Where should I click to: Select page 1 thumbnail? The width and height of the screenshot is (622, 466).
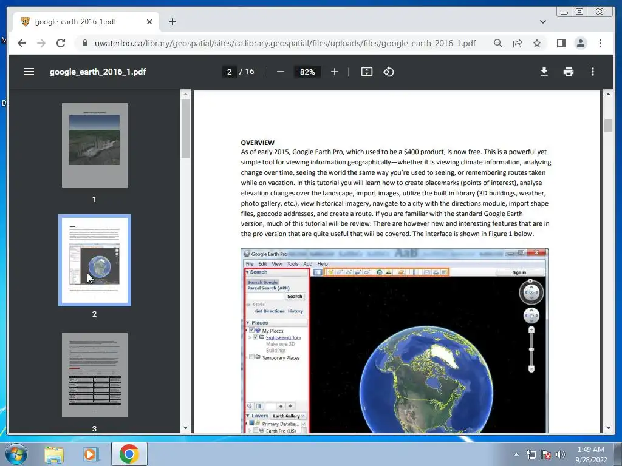94,146
